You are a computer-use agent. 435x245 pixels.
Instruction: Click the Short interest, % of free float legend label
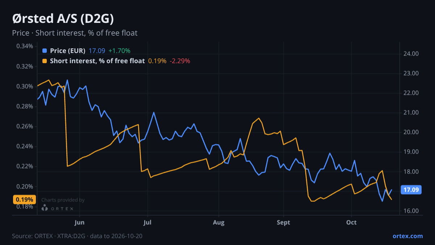[97, 61]
